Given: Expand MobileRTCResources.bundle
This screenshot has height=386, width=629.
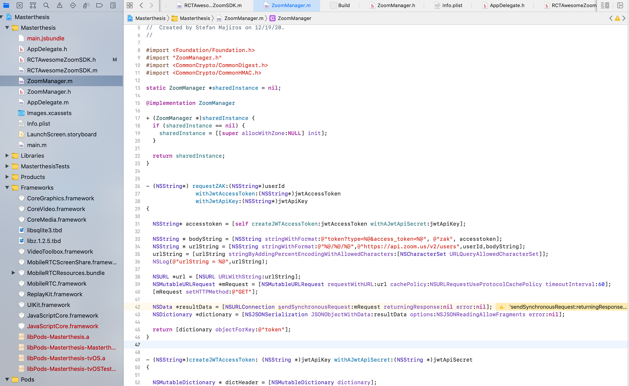Looking at the screenshot, I should [13, 273].
